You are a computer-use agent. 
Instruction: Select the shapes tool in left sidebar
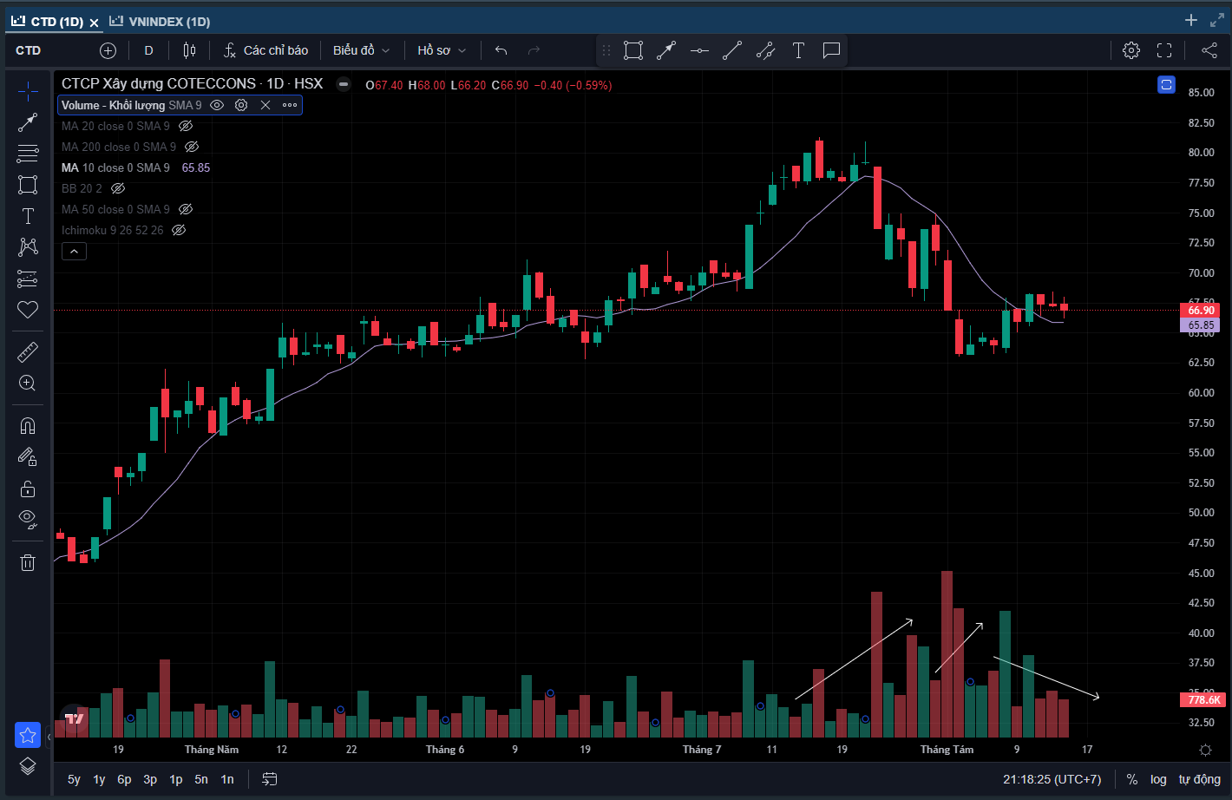click(28, 185)
